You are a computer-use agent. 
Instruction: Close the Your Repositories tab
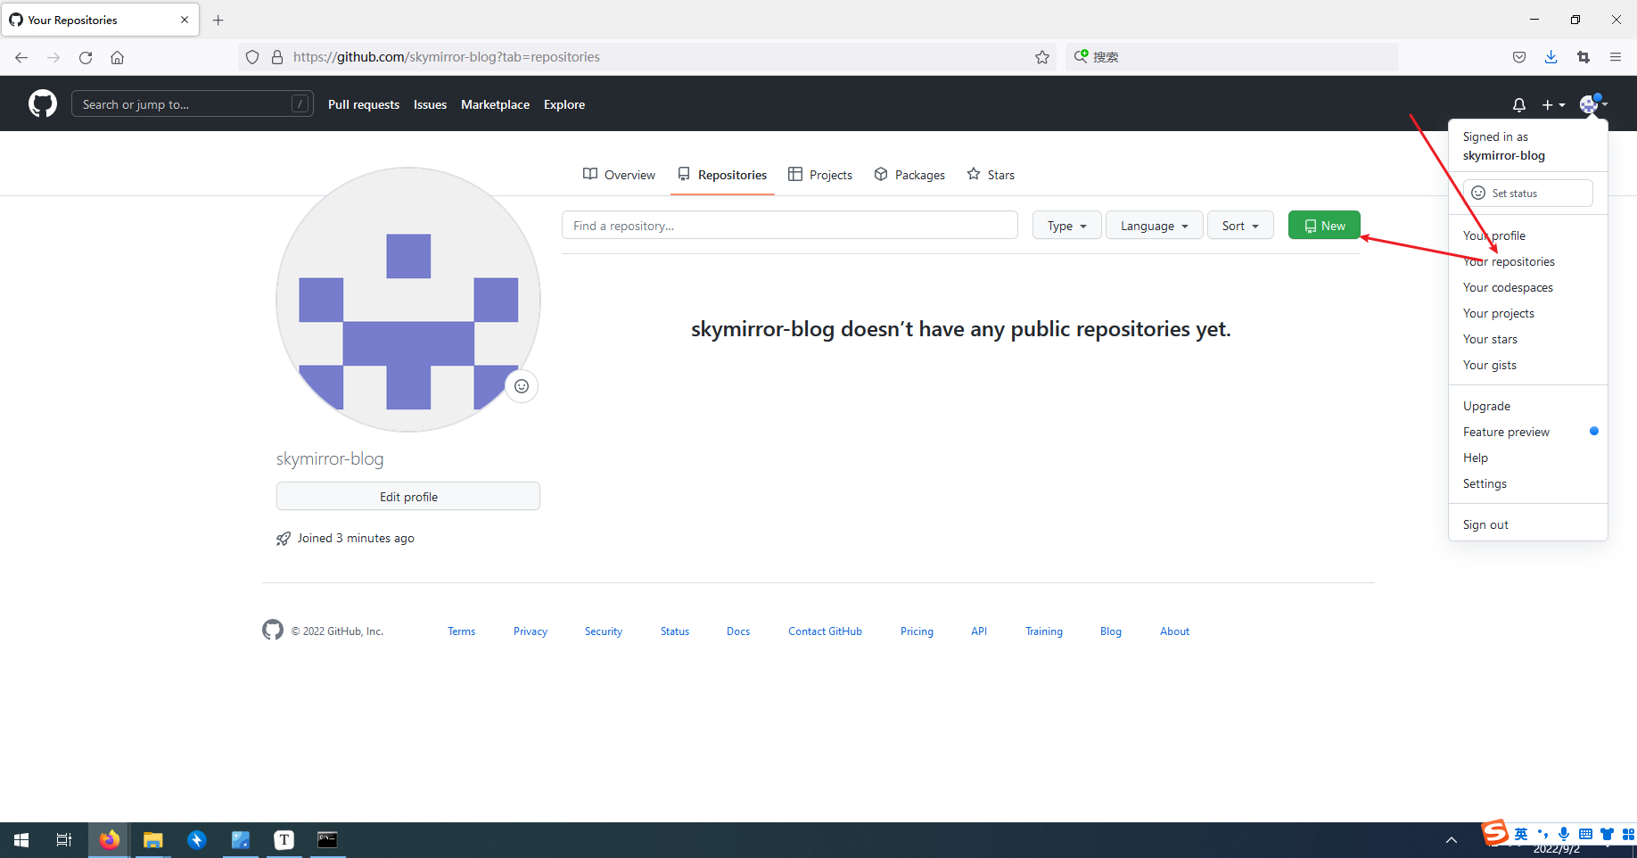tap(185, 20)
